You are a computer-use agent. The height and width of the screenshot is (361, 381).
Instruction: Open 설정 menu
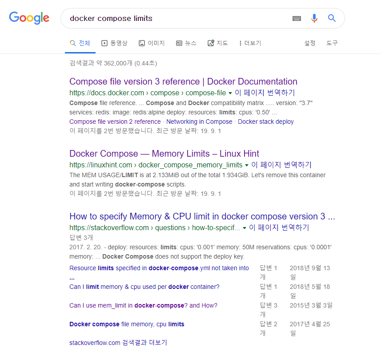310,43
